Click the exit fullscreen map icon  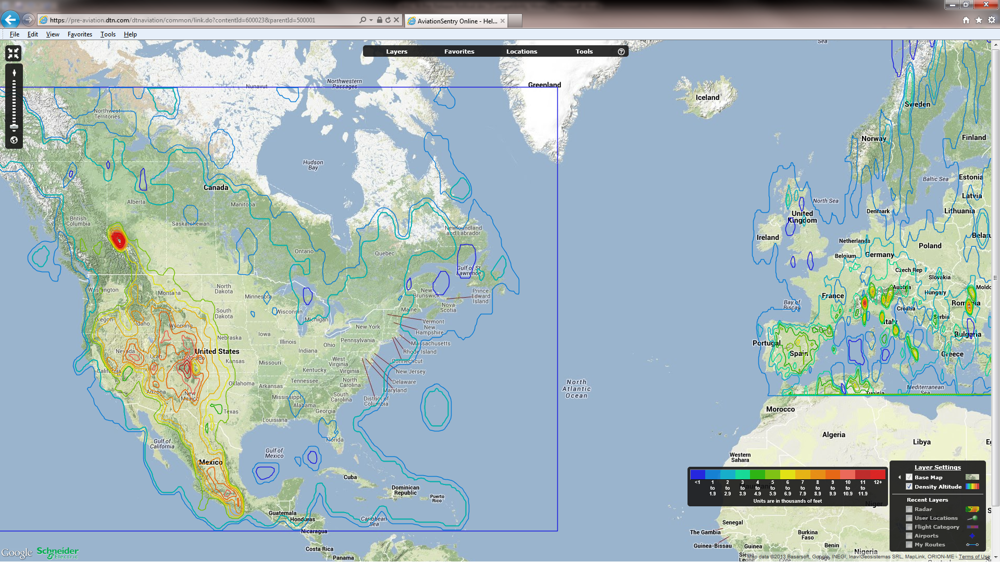click(x=14, y=53)
